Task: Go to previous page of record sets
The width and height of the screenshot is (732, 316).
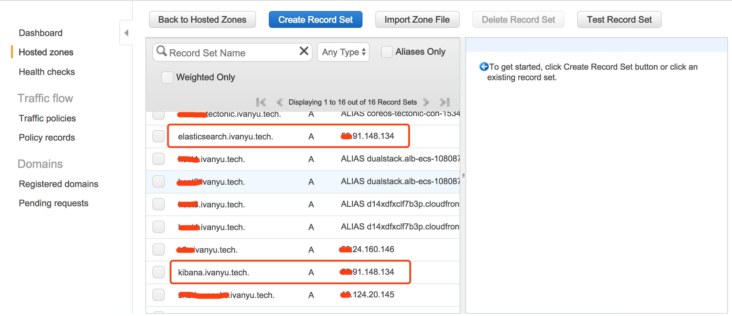Action: (x=280, y=102)
